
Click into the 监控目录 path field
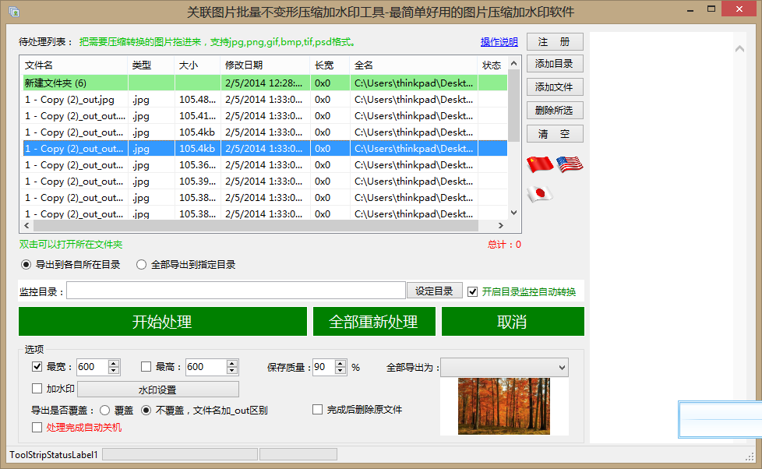236,291
